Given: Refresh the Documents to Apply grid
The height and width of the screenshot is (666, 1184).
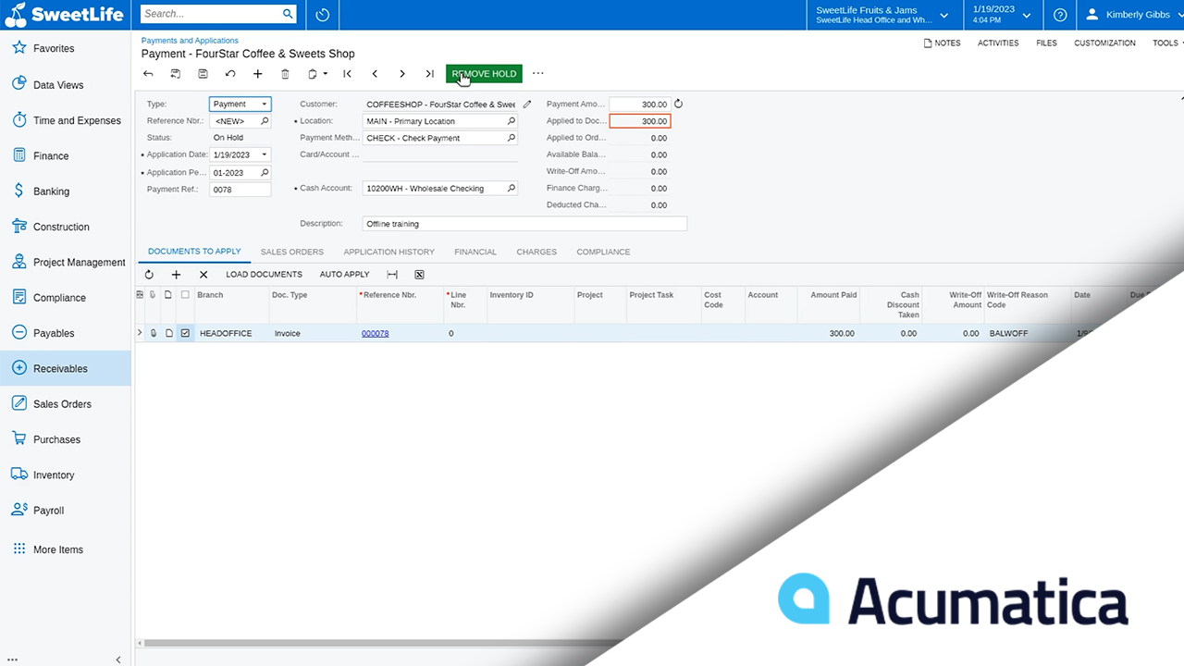Looking at the screenshot, I should click(149, 274).
